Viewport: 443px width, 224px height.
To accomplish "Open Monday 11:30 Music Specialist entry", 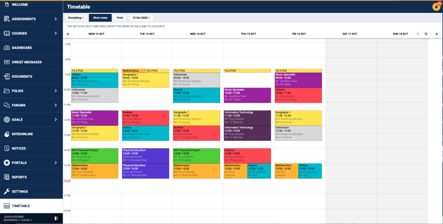I will point(95,118).
